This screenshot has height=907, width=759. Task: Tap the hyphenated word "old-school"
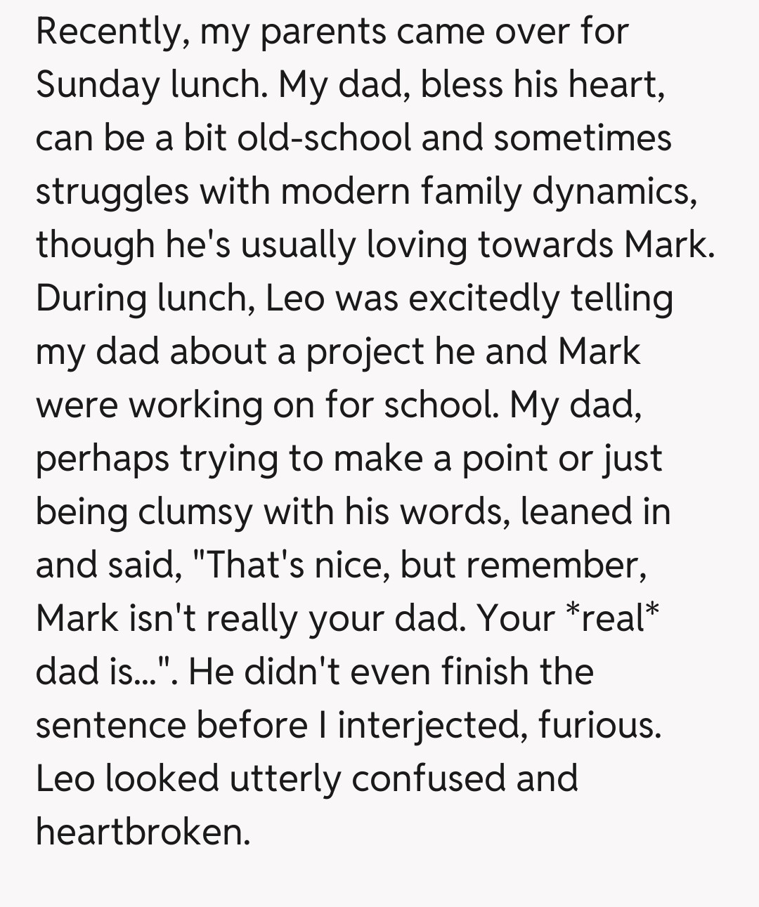pos(324,138)
